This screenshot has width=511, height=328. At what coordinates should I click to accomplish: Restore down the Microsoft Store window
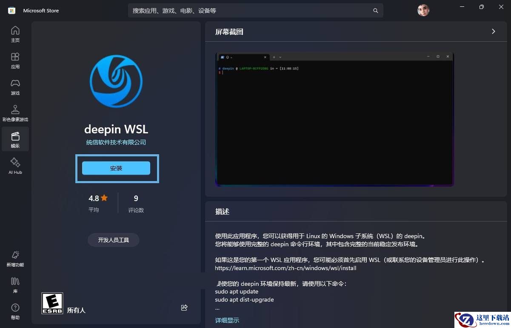[x=482, y=7]
